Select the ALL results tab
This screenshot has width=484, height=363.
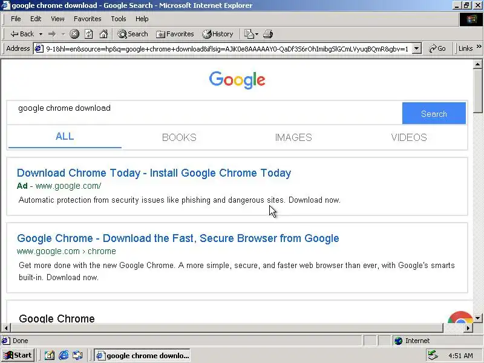tap(65, 137)
